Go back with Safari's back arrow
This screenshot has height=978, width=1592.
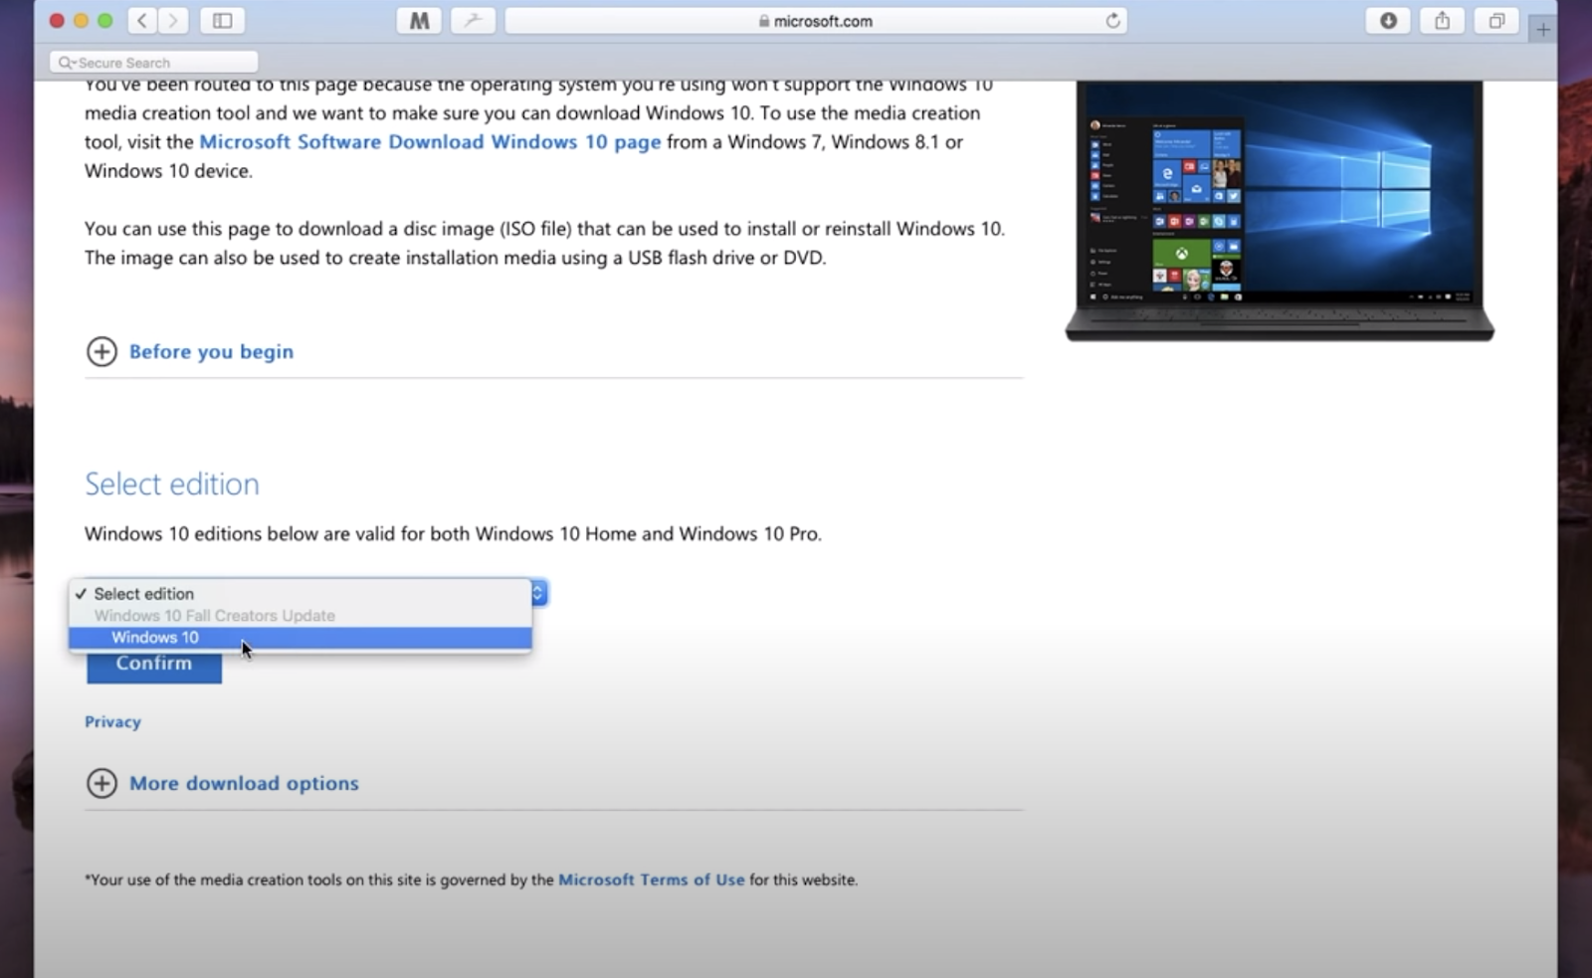(x=142, y=20)
